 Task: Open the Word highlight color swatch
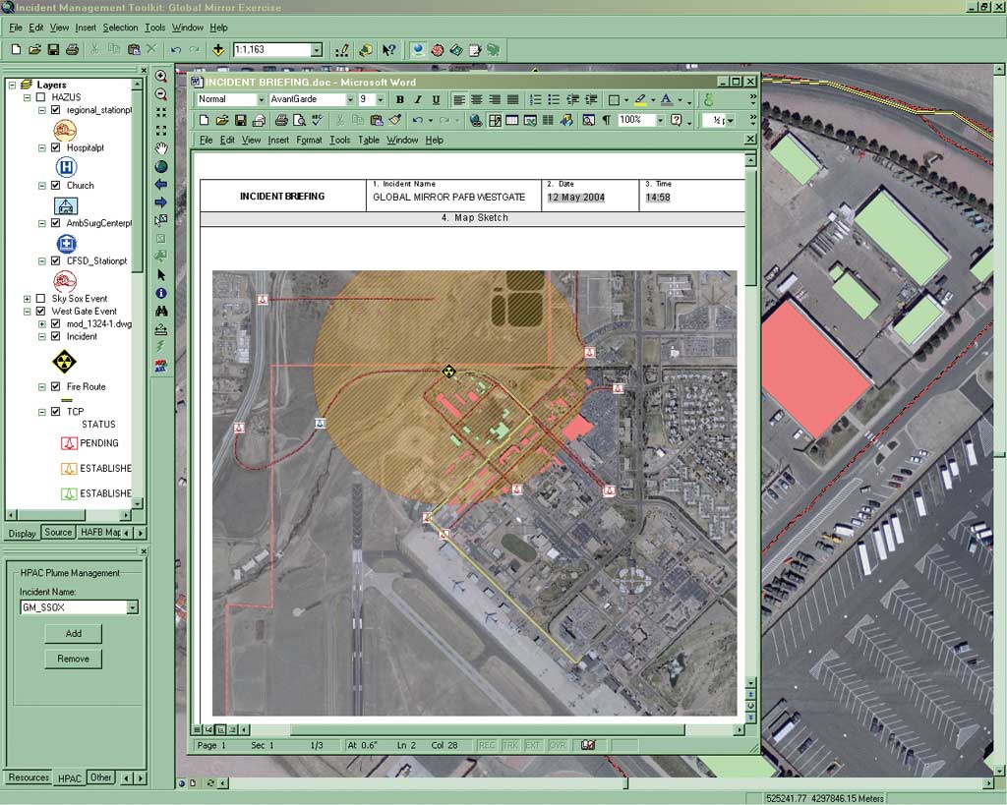pos(640,100)
